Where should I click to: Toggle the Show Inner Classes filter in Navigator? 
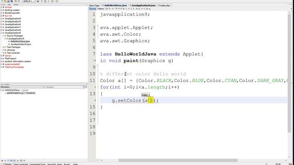pyautogui.click(x=15, y=160)
